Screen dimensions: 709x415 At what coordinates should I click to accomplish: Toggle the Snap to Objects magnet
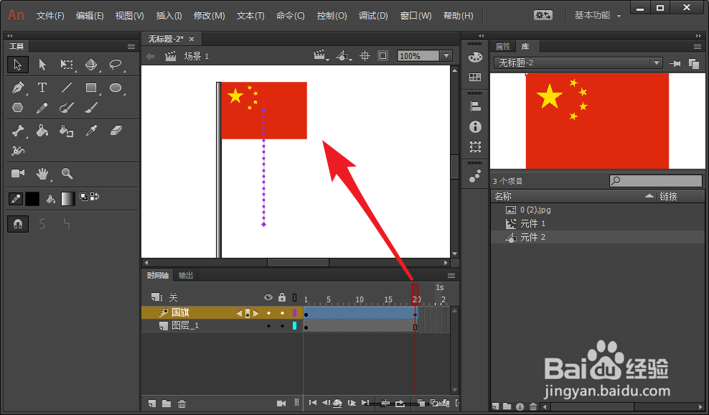coord(18,224)
